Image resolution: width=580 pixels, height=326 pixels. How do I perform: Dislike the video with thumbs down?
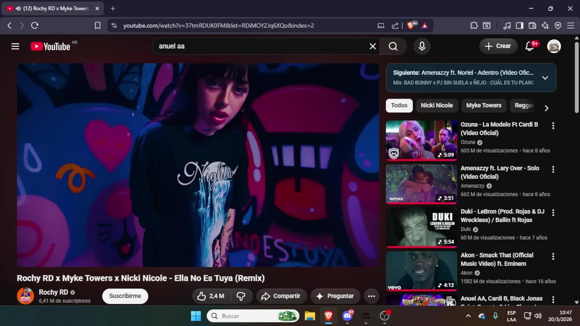pyautogui.click(x=241, y=296)
